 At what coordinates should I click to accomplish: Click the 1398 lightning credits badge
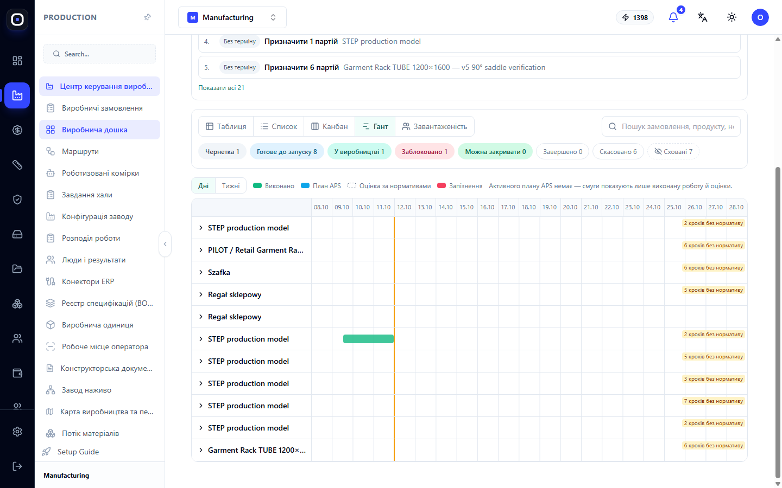[635, 17]
